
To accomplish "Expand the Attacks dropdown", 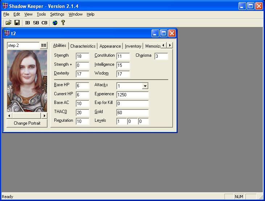I will (x=145, y=86).
